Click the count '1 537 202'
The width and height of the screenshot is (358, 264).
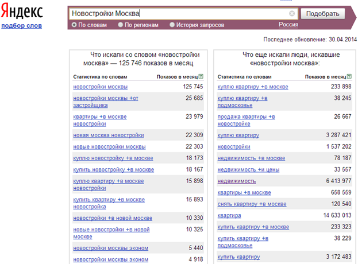pyautogui.click(x=339, y=146)
